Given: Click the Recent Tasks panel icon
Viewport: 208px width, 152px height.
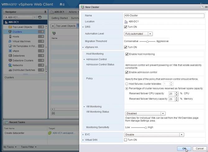Looking at the screenshot, I should click(x=6, y=122).
